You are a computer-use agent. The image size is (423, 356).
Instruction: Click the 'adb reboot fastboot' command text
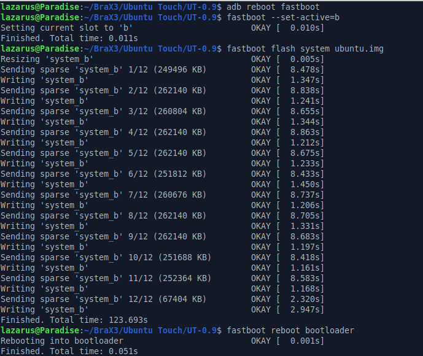click(x=273, y=7)
